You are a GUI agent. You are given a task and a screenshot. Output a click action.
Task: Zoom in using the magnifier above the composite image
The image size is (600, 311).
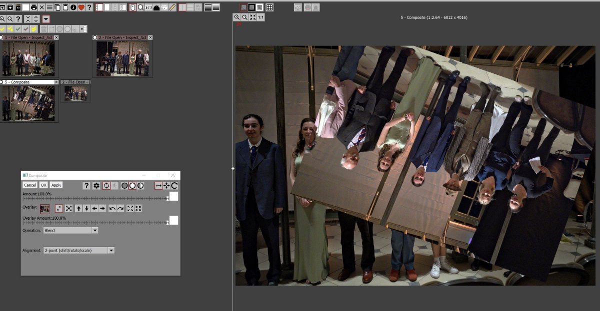click(237, 17)
